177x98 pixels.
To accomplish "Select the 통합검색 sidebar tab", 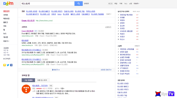I will click(6, 11).
